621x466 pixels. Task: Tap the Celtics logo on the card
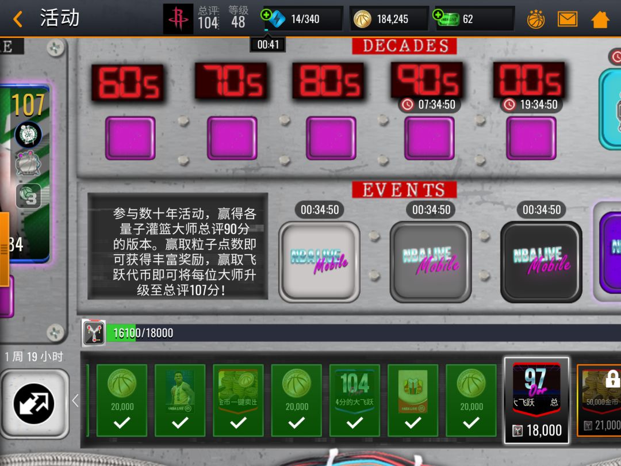coord(28,134)
